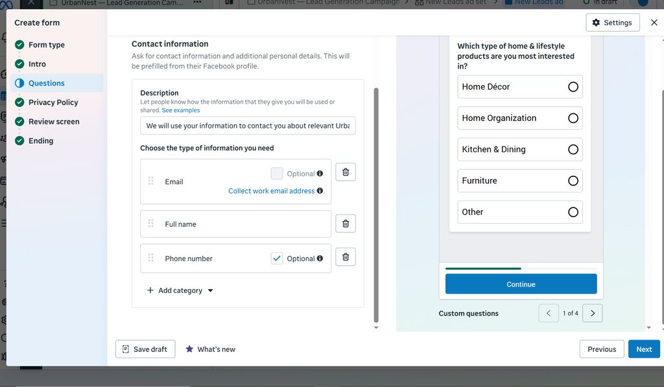
Task: Open the Privacy Policy step
Action: [x=53, y=102]
